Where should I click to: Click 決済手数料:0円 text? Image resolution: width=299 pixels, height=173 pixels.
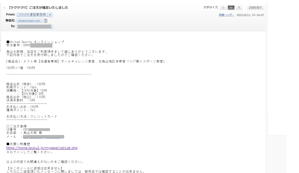pyautogui.click(x=20, y=100)
